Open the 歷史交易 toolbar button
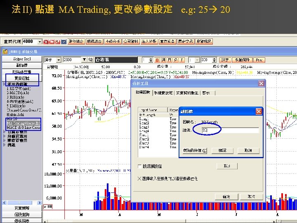 pos(185,42)
